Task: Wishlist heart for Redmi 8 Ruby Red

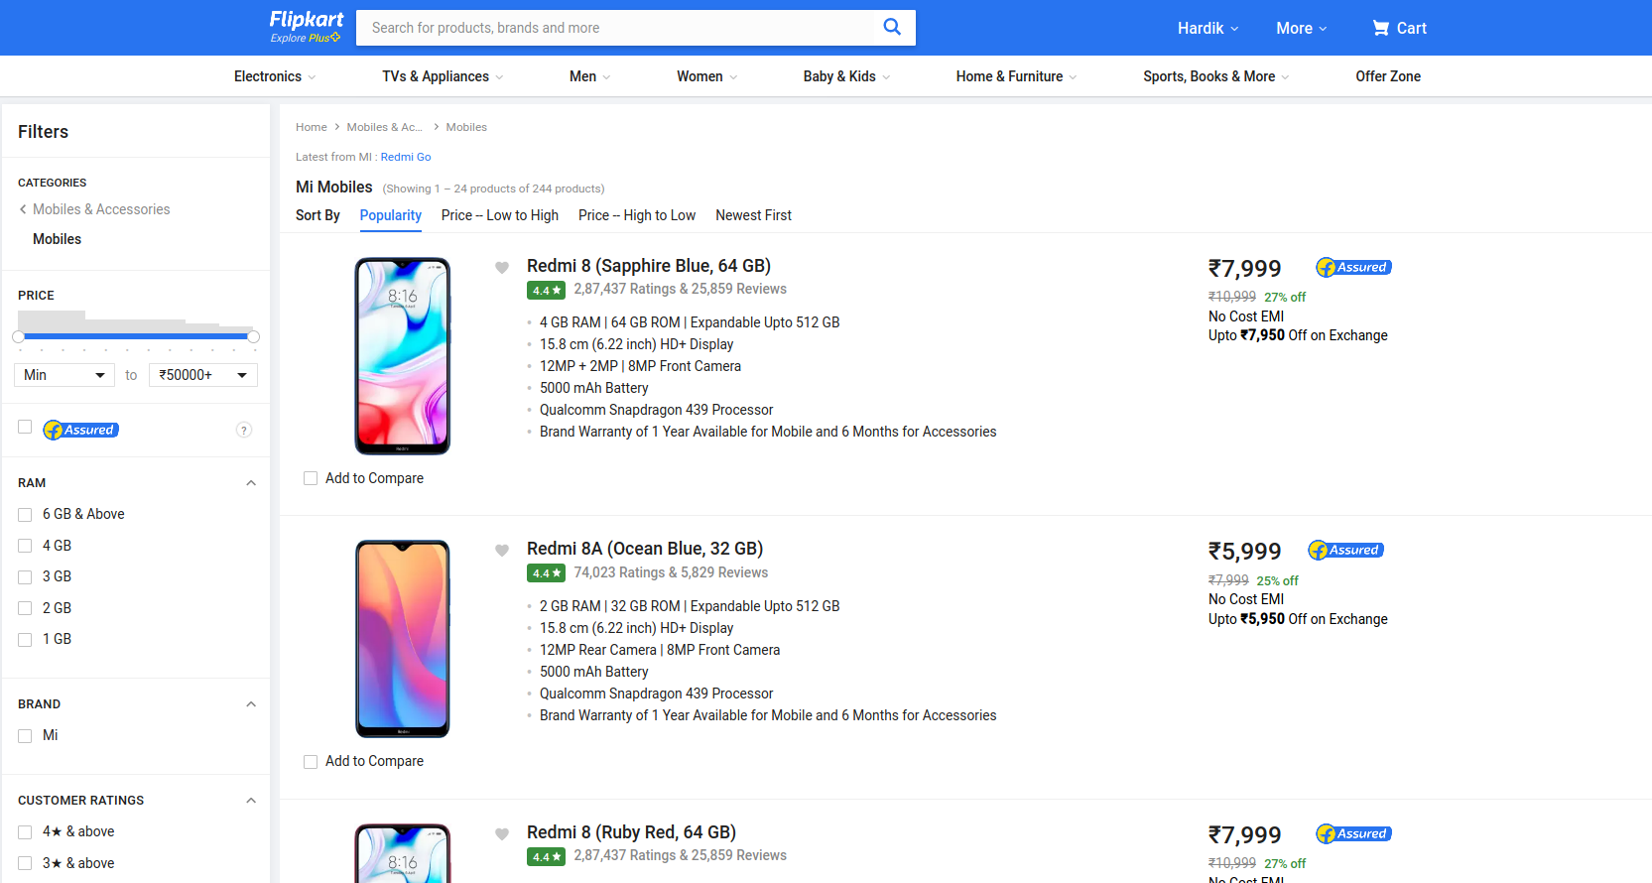Action: (502, 834)
